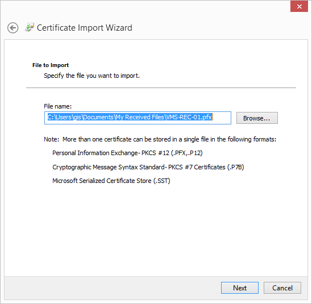Cancel the certificate import
Screen dimensions: 312x304
click(x=282, y=288)
